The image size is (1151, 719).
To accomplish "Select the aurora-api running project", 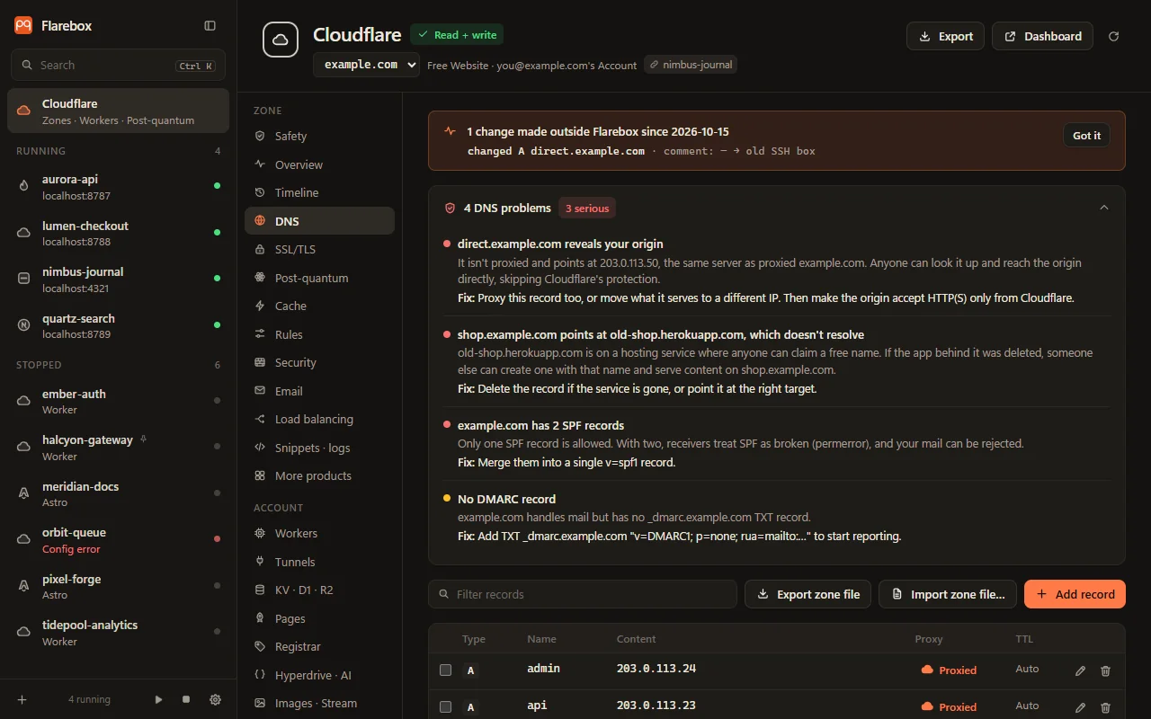I will [118, 187].
